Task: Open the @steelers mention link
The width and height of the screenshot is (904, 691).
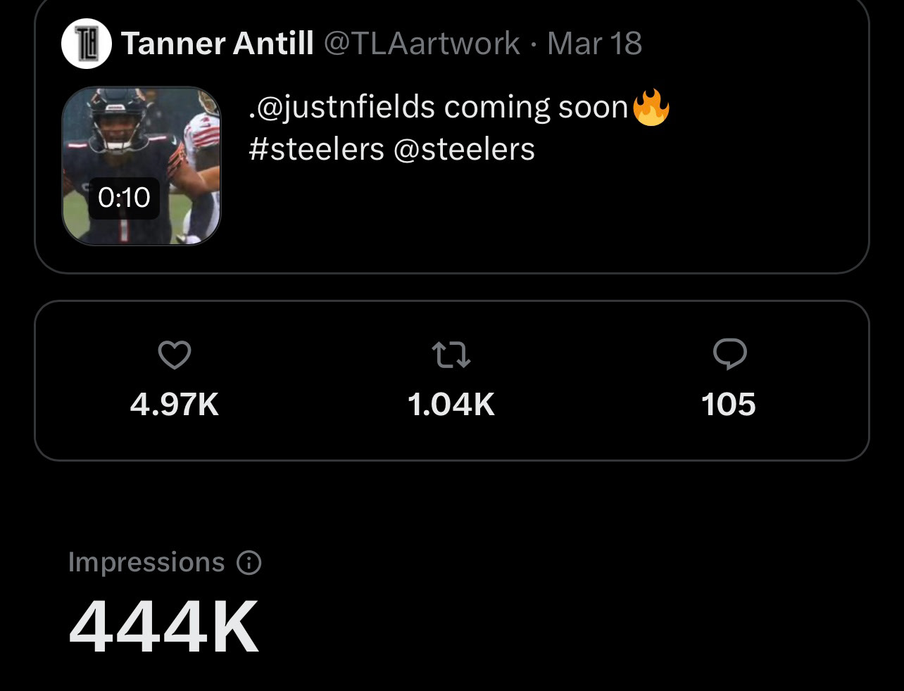Action: point(464,149)
